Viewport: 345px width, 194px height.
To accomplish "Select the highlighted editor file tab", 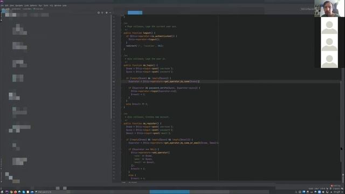I will (x=135, y=13).
